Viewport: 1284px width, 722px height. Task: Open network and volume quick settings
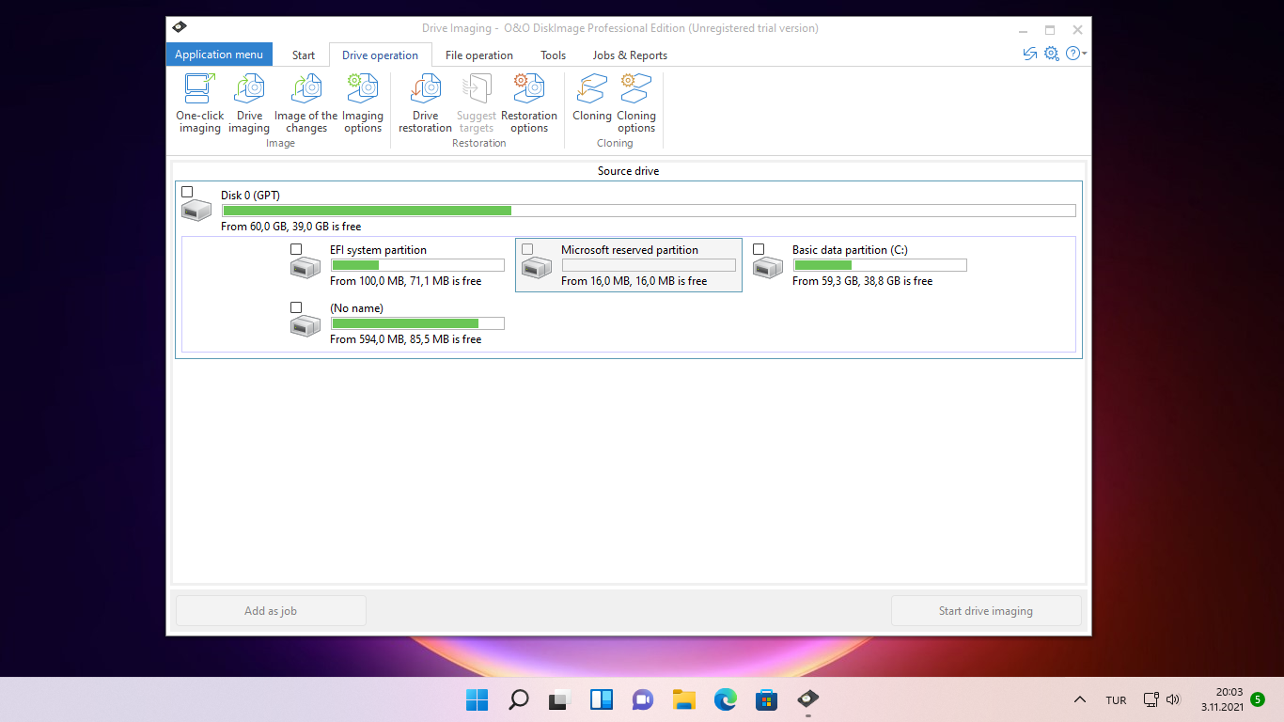1162,699
